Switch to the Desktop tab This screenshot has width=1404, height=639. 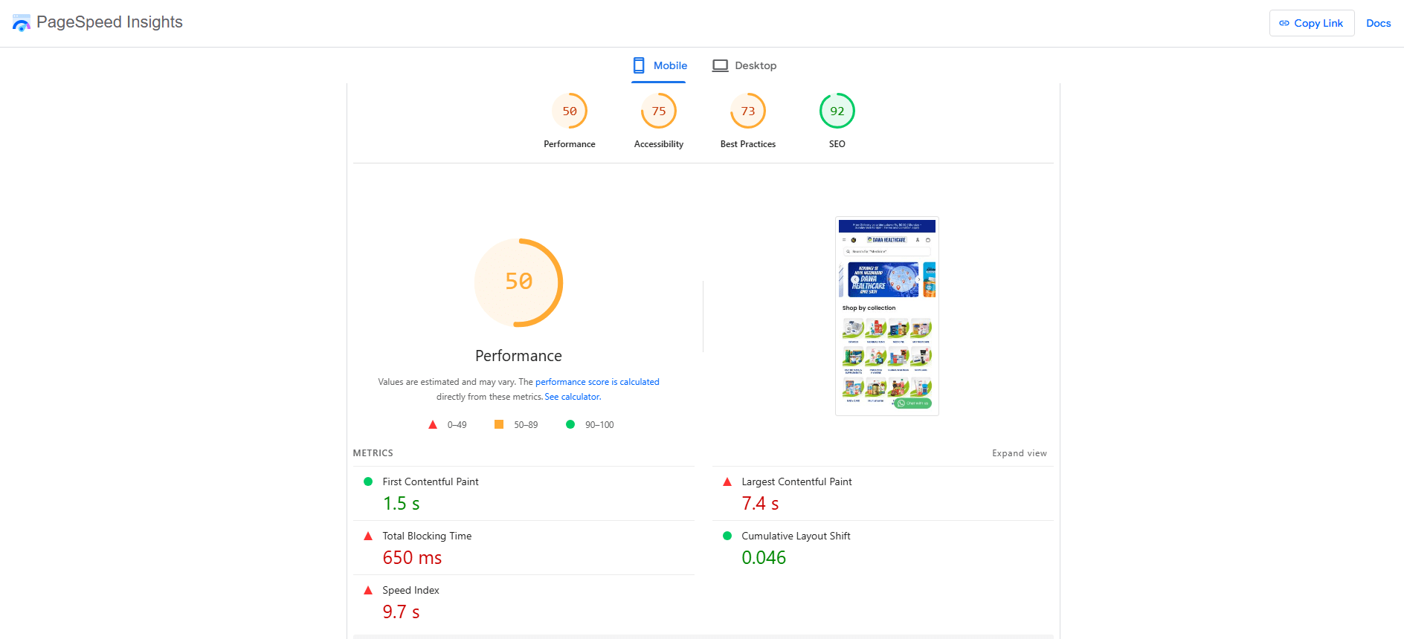[744, 65]
